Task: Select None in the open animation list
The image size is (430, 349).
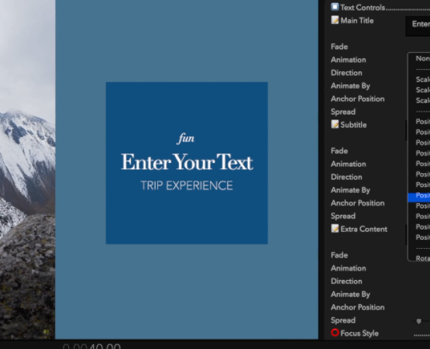Action: [422, 58]
